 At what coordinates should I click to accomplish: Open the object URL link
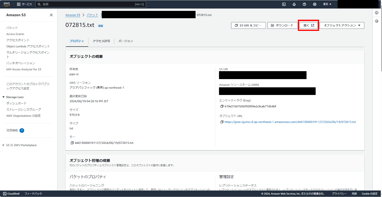click(x=290, y=122)
